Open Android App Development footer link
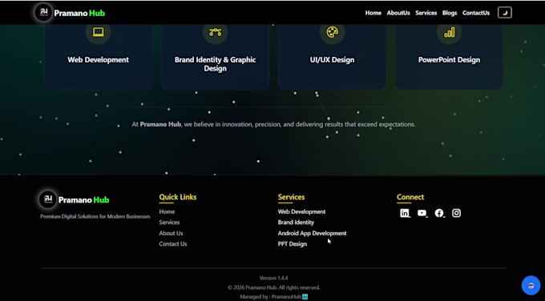545x301 pixels. coord(312,233)
